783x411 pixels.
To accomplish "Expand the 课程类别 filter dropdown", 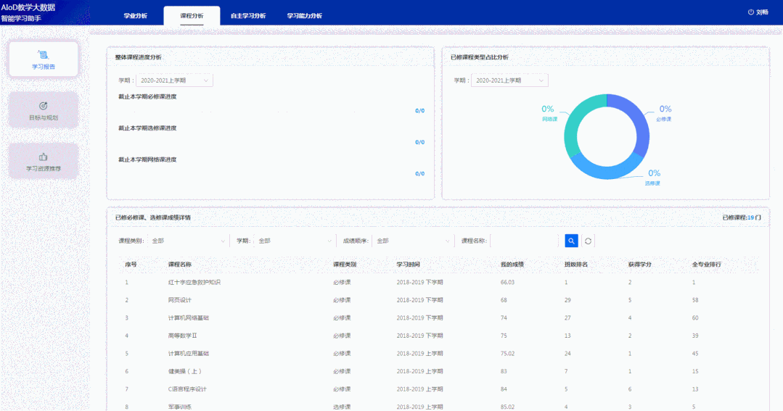I will pos(189,241).
